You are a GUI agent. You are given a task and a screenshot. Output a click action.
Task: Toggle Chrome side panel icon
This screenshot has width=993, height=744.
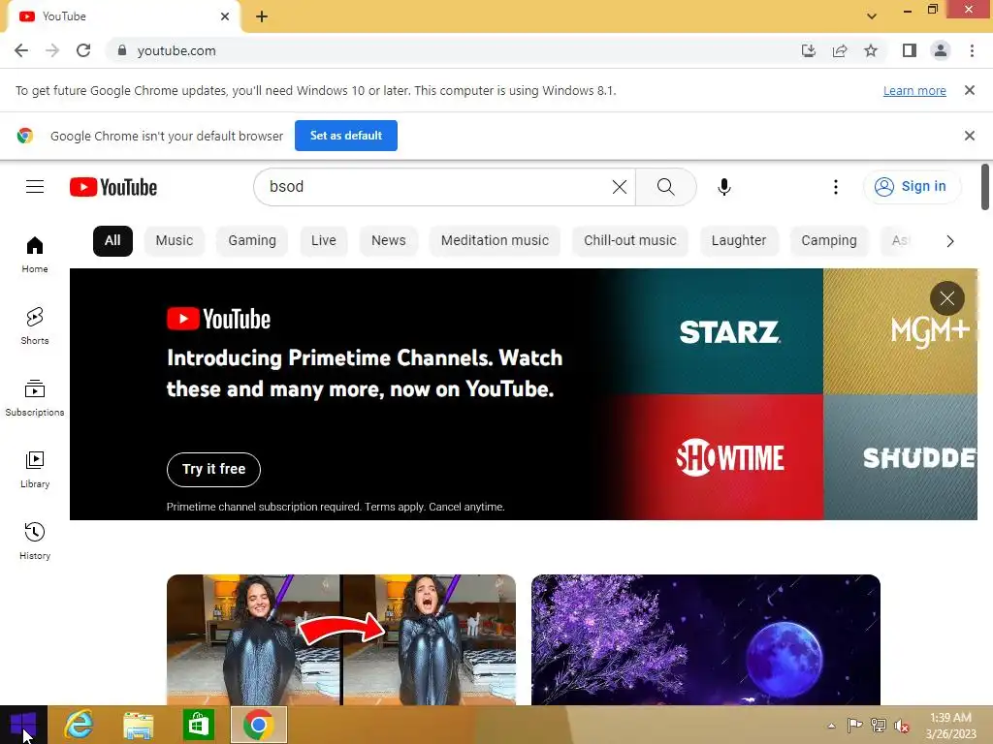[910, 50]
